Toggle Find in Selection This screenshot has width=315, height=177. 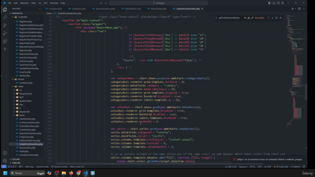[277, 18]
